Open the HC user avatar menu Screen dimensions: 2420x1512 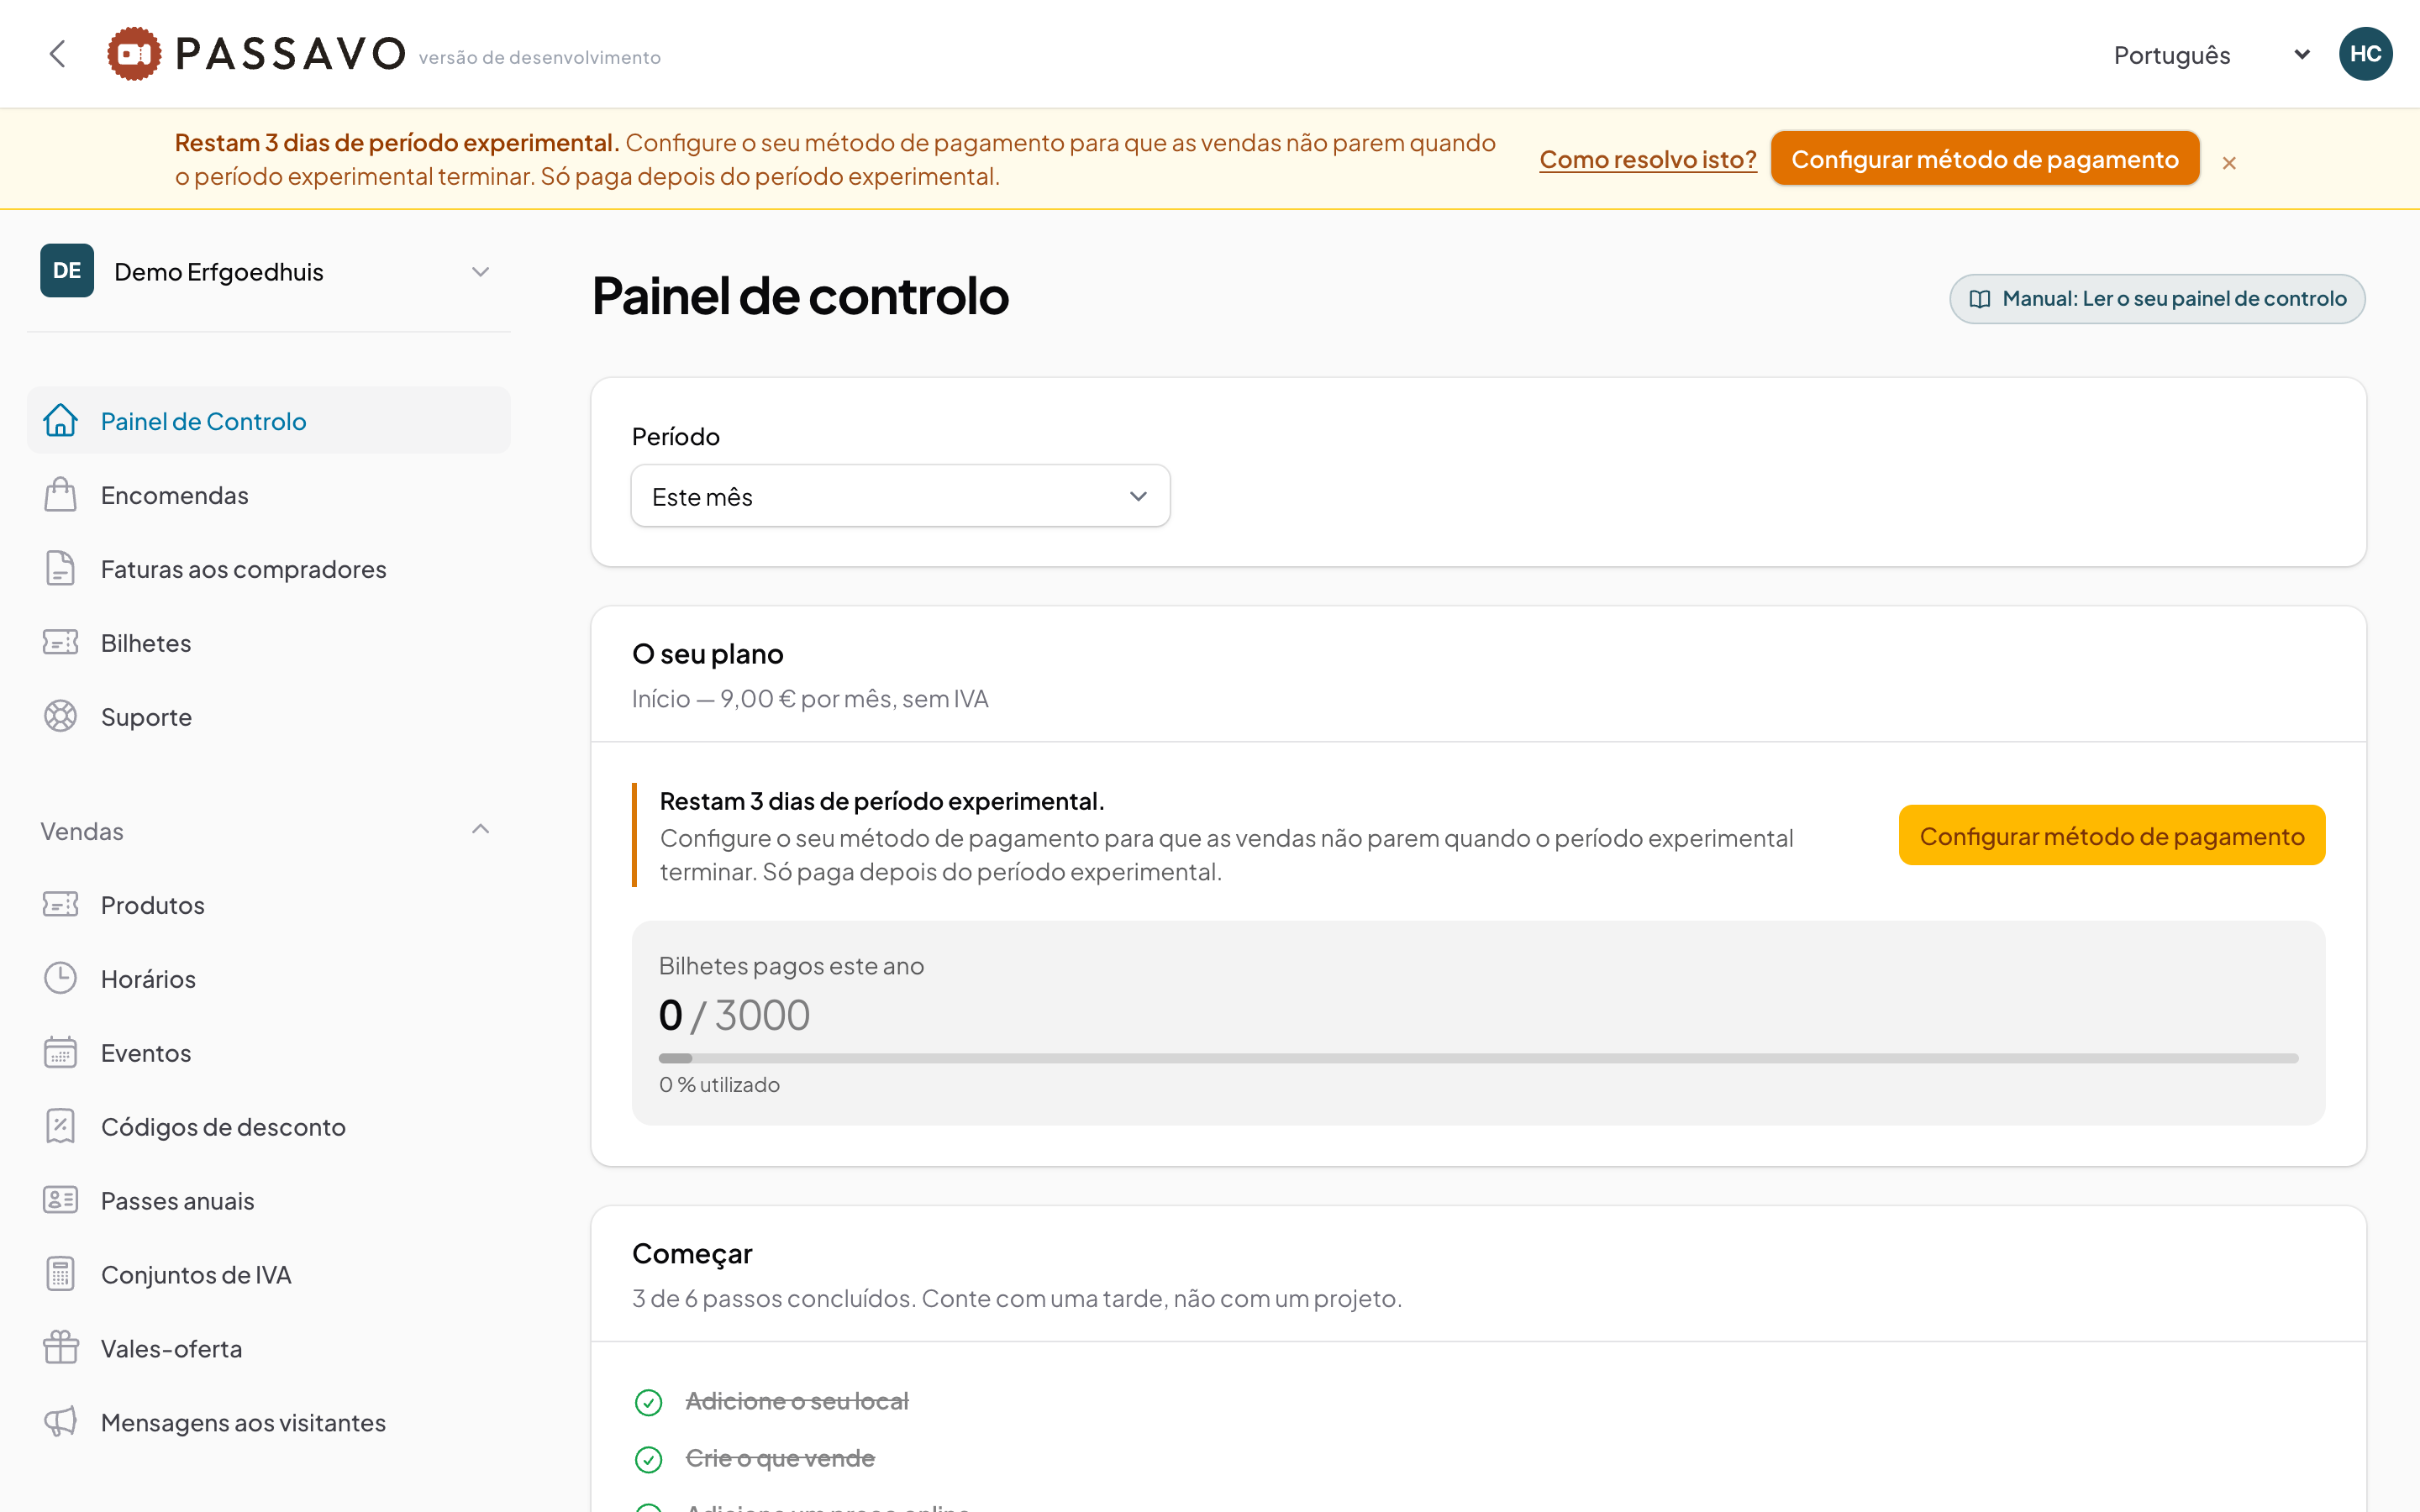pyautogui.click(x=2365, y=54)
